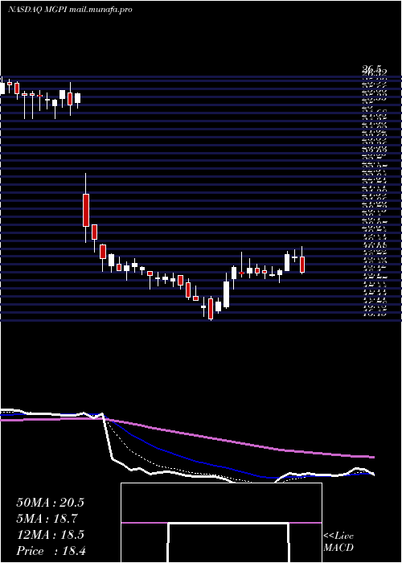Viewport: 402px width, 563px height.
Task: Click the NASDAQ MGPI mail.munafa.pro title text
Action: 70,10
